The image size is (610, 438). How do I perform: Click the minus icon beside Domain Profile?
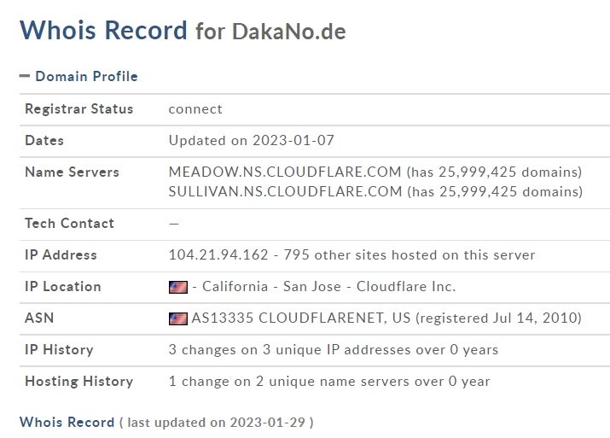(25, 76)
